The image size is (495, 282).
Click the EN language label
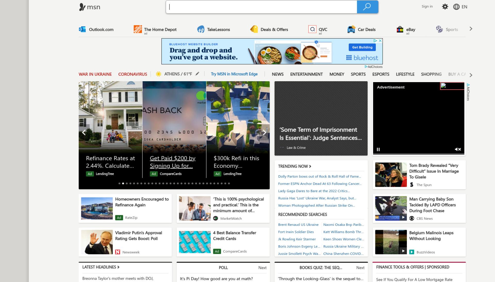pyautogui.click(x=464, y=7)
